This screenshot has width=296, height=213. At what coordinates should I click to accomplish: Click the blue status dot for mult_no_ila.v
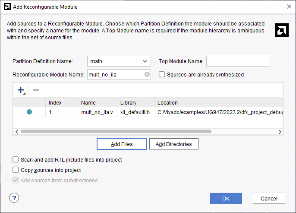29,112
